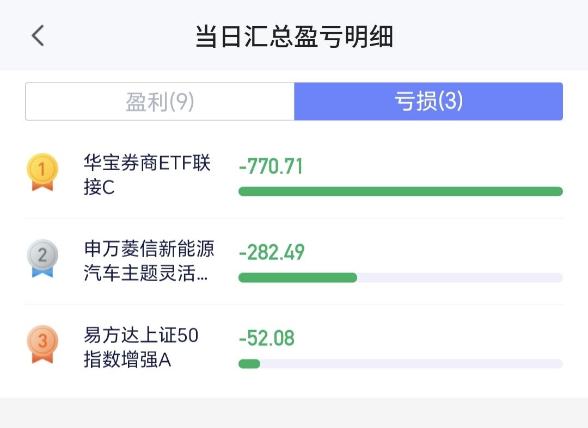Go back using the arrow icon
The width and height of the screenshot is (588, 428).
point(38,35)
